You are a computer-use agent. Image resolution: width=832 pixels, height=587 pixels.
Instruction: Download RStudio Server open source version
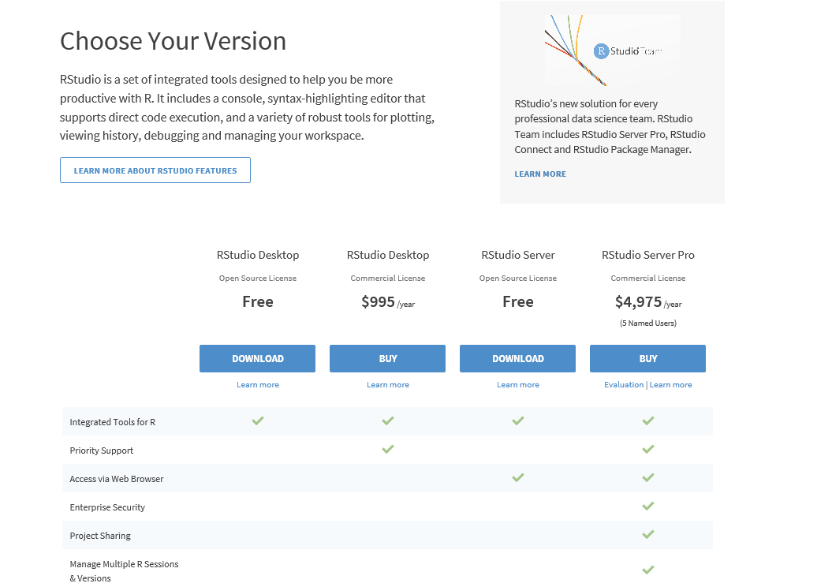pyautogui.click(x=517, y=359)
